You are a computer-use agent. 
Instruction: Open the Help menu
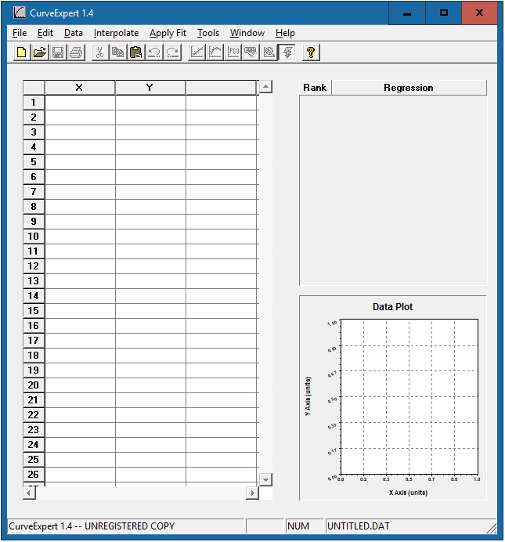click(x=285, y=33)
